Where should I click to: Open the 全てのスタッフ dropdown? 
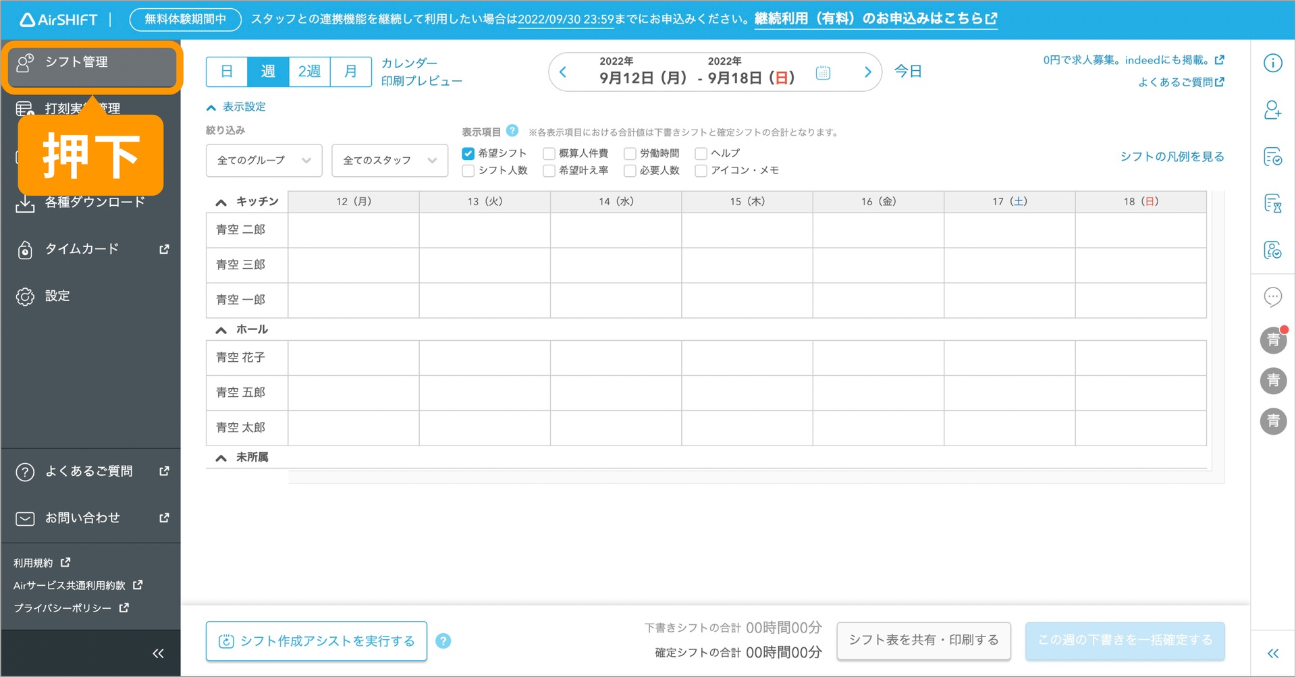pos(389,160)
